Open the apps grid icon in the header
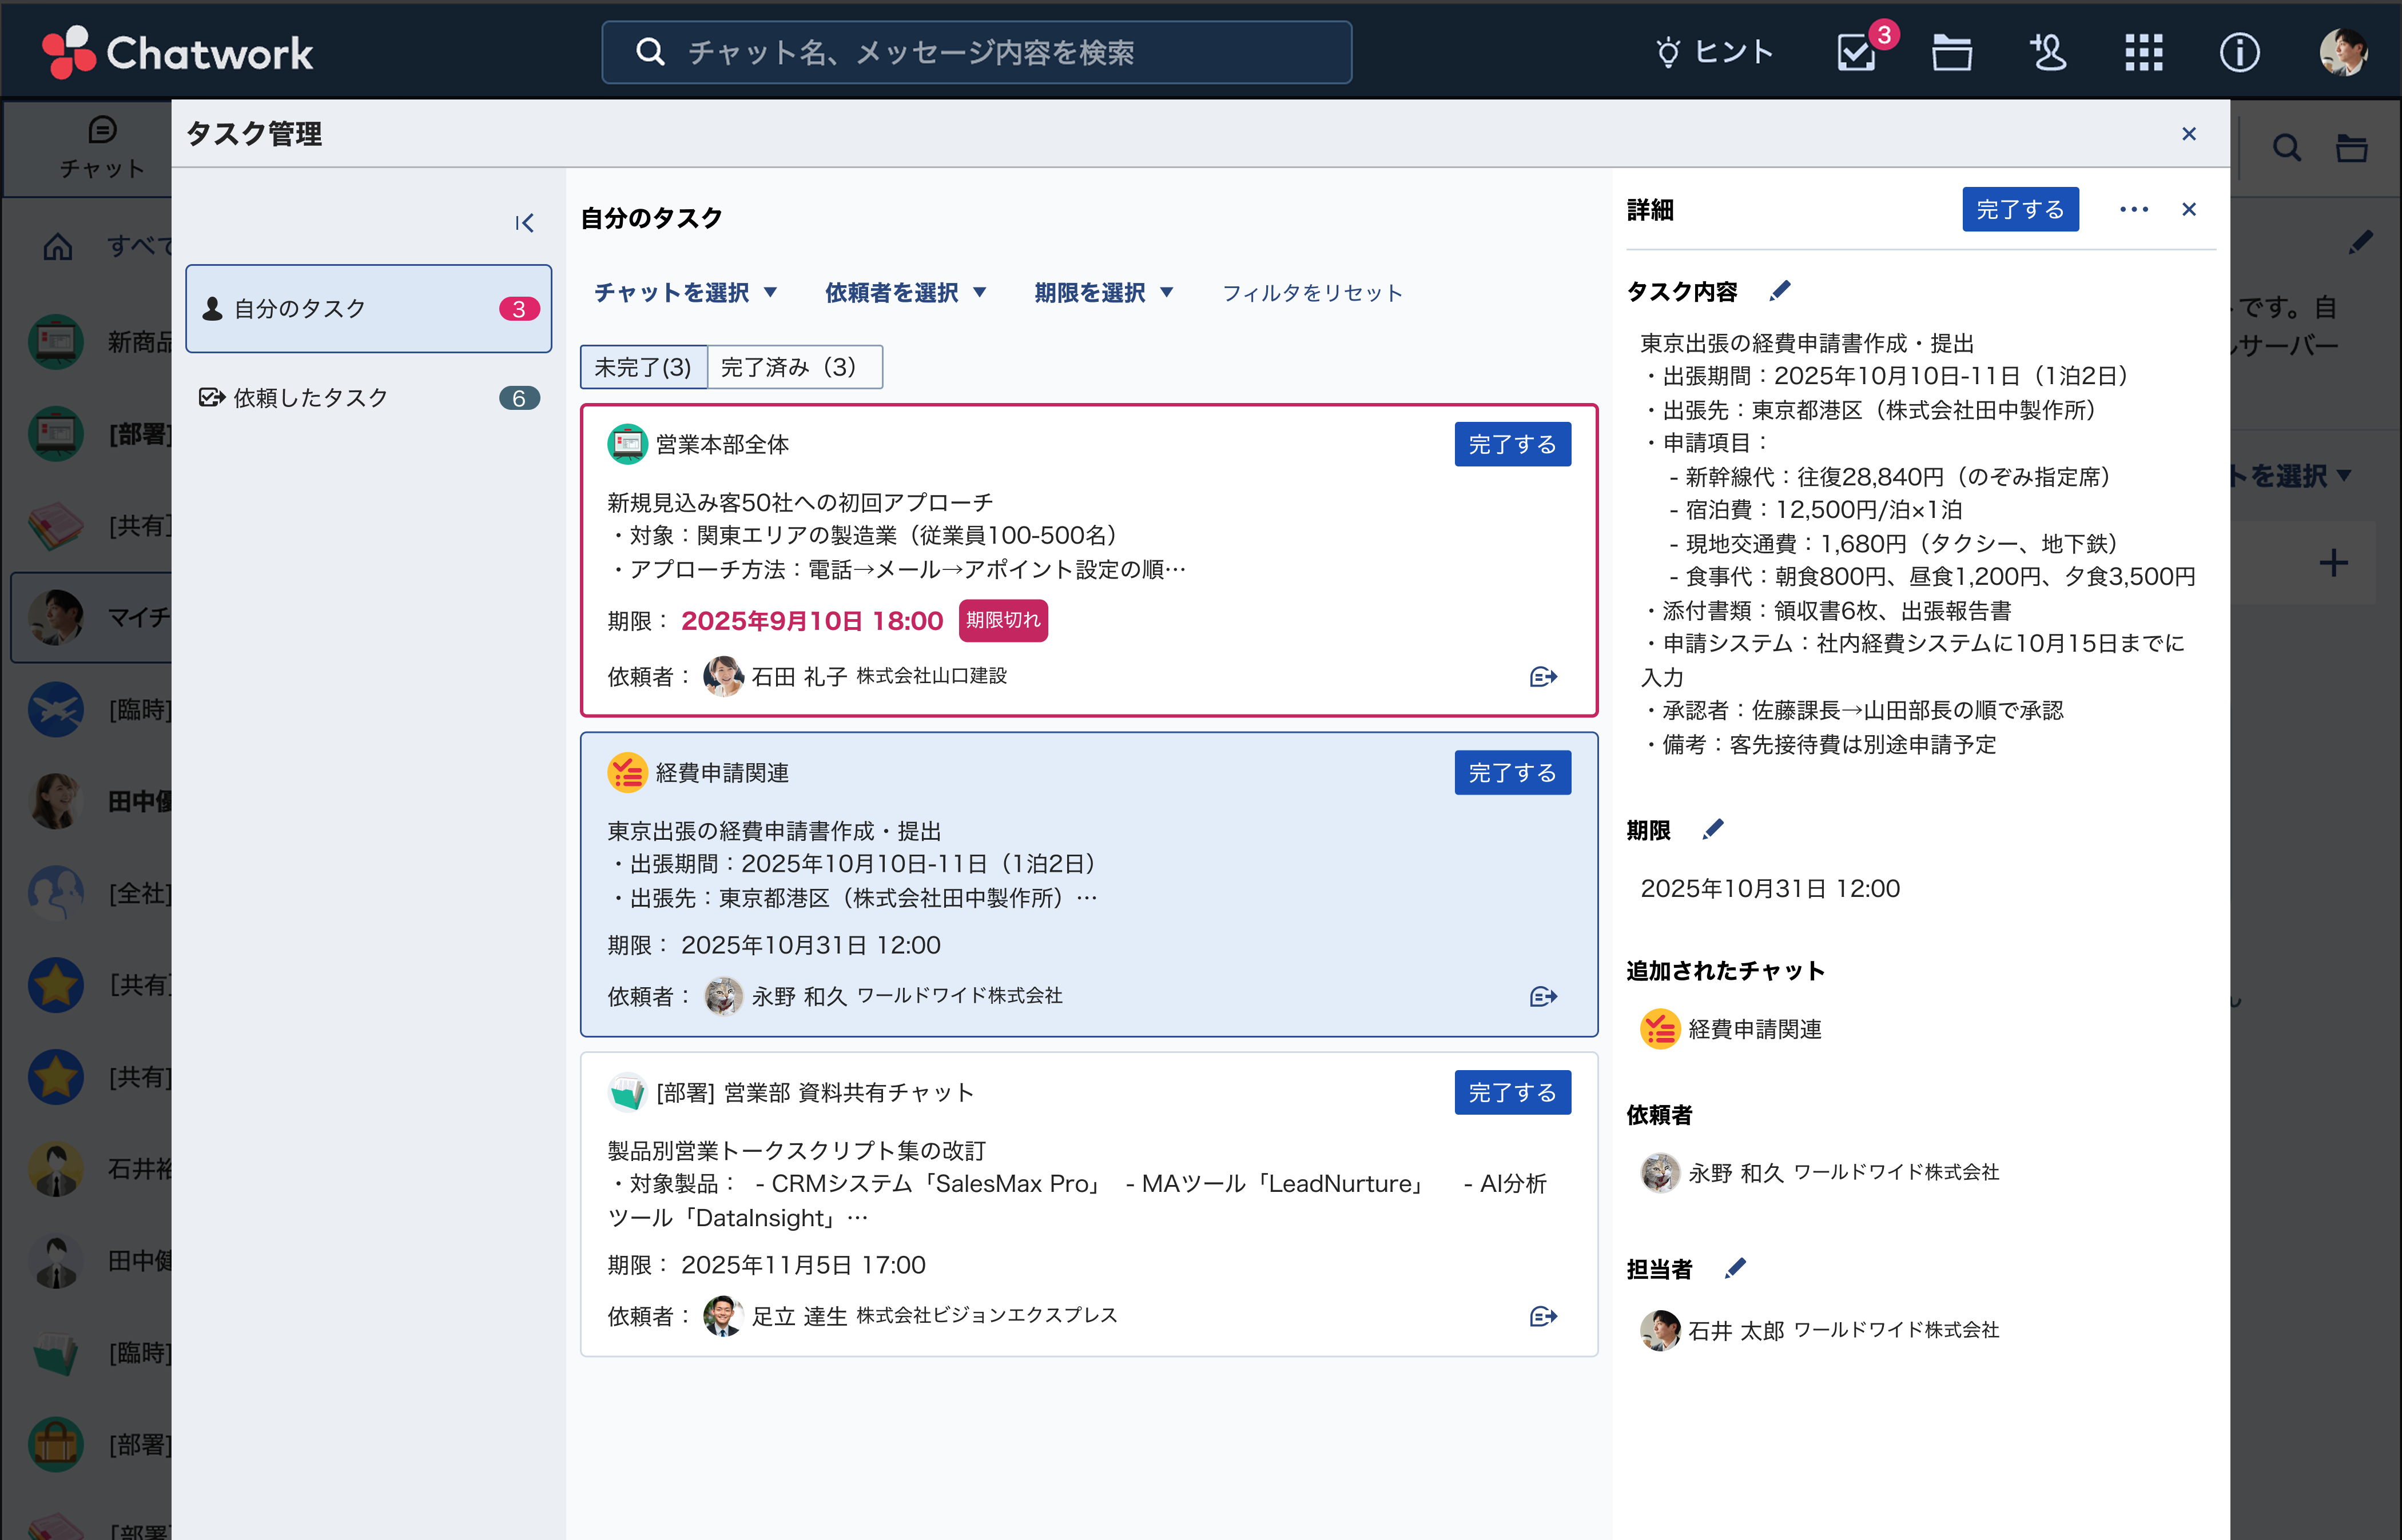The height and width of the screenshot is (1540, 2402). (x=2142, y=52)
